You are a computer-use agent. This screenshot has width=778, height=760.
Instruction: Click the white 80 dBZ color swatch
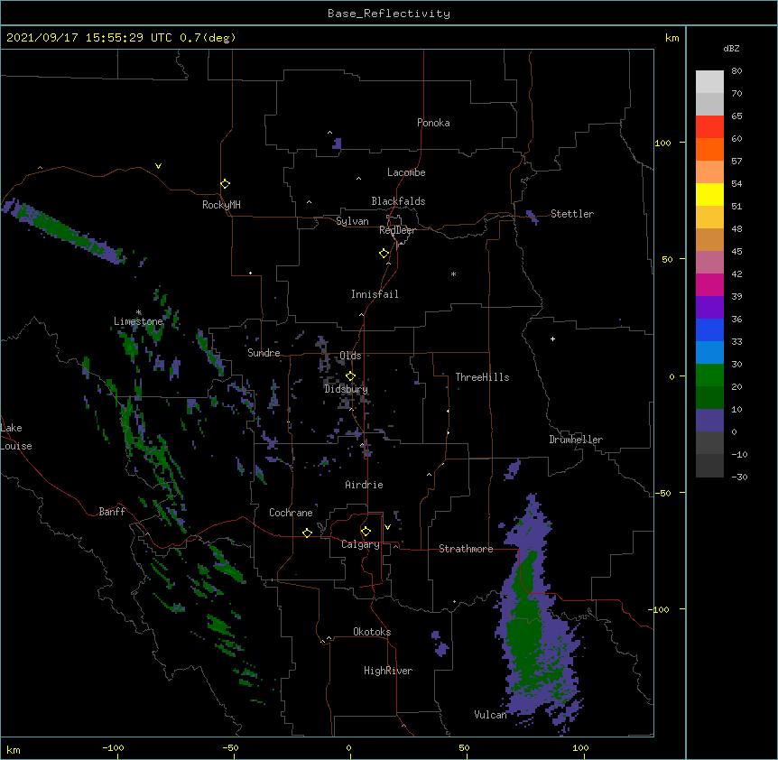[x=709, y=82]
